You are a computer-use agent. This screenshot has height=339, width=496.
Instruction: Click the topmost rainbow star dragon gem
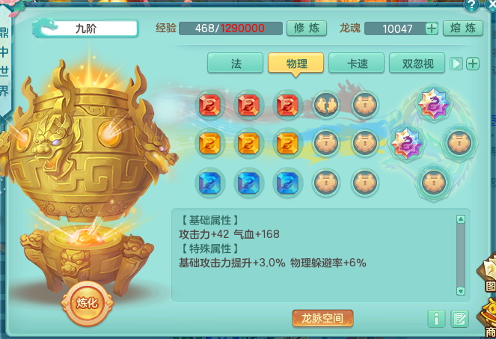pos(434,103)
